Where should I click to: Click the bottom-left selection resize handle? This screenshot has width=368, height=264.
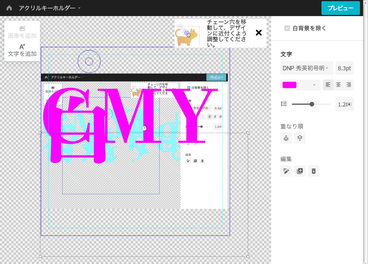pos(40,256)
